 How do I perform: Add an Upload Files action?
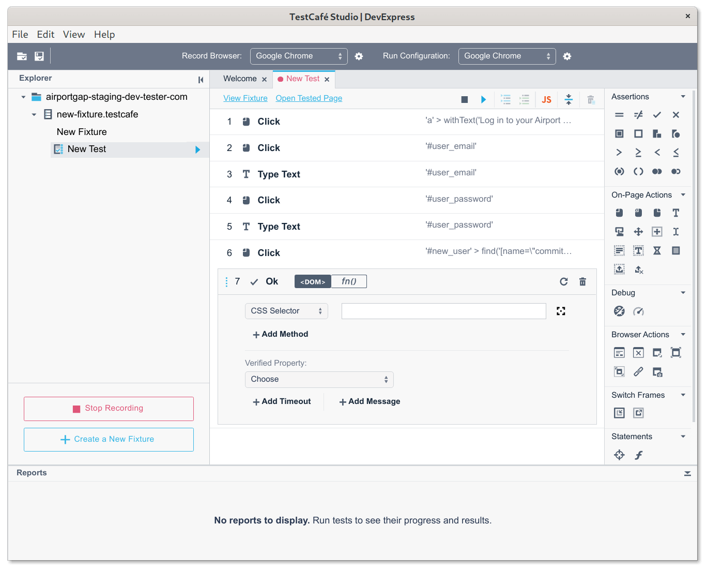[x=619, y=269]
